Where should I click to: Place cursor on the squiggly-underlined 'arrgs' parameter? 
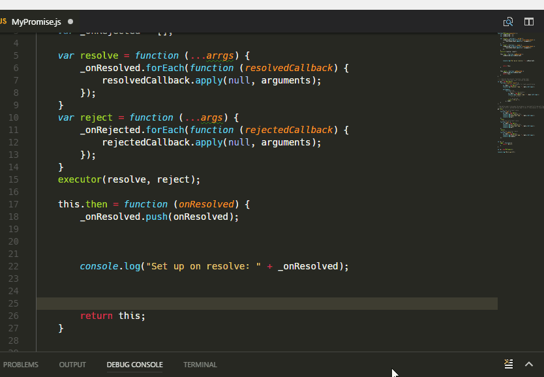220,56
